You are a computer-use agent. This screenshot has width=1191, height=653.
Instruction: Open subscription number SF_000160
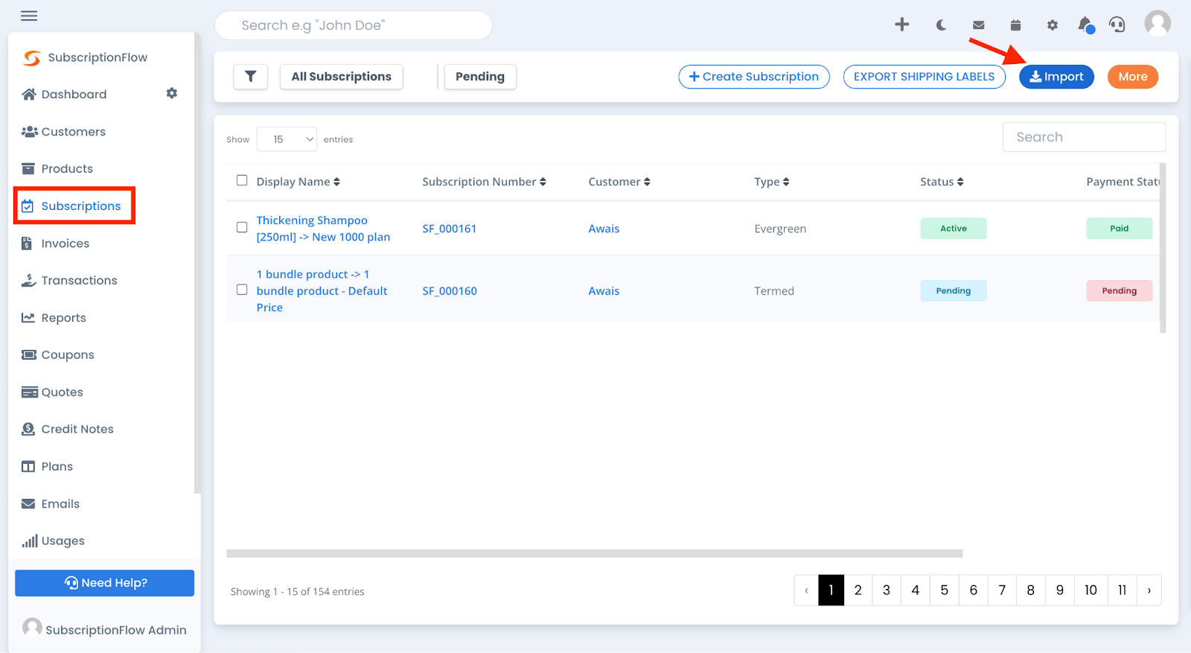pyautogui.click(x=450, y=291)
